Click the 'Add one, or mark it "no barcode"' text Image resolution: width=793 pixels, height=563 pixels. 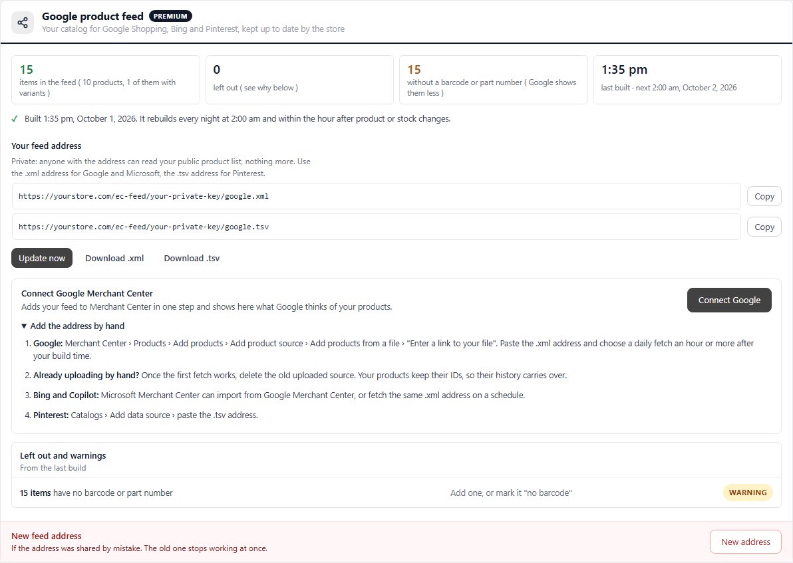pyautogui.click(x=511, y=493)
